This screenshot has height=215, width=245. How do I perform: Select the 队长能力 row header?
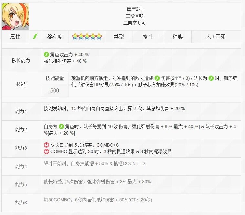(x=21, y=60)
